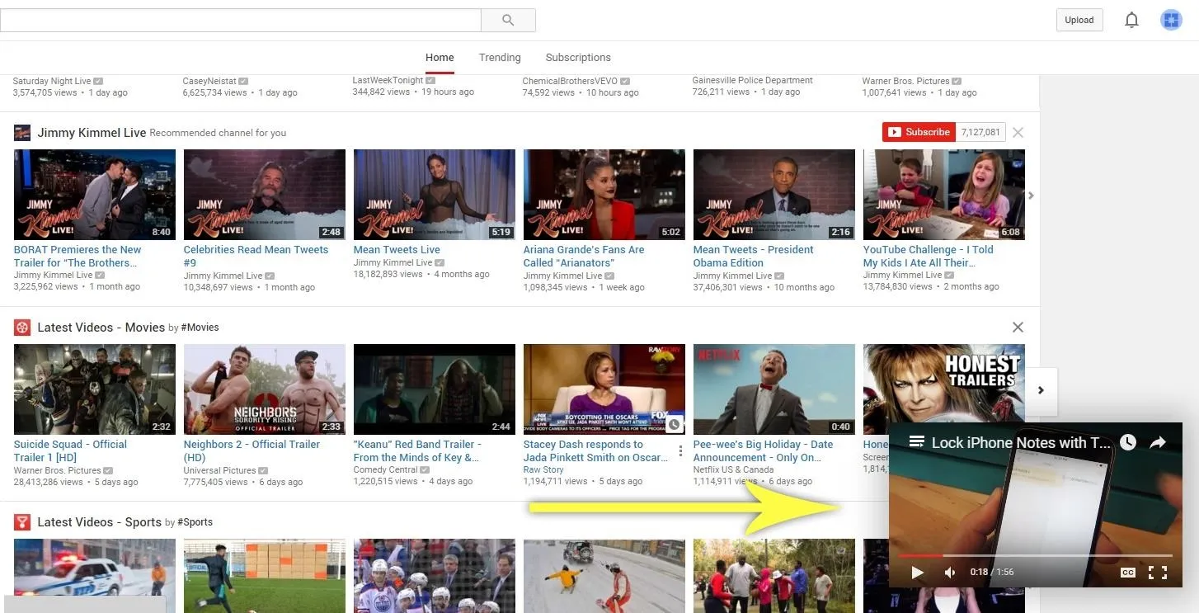Open Lock iPhone Notes video title

point(1021,443)
